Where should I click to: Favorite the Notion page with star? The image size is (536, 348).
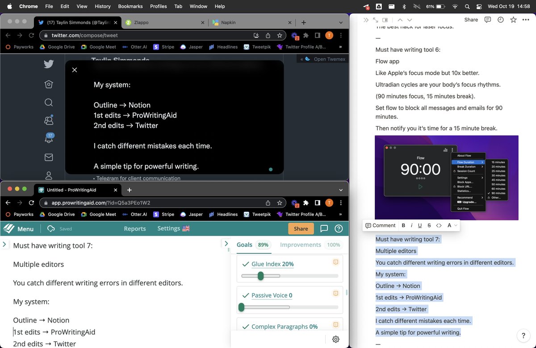(x=514, y=20)
